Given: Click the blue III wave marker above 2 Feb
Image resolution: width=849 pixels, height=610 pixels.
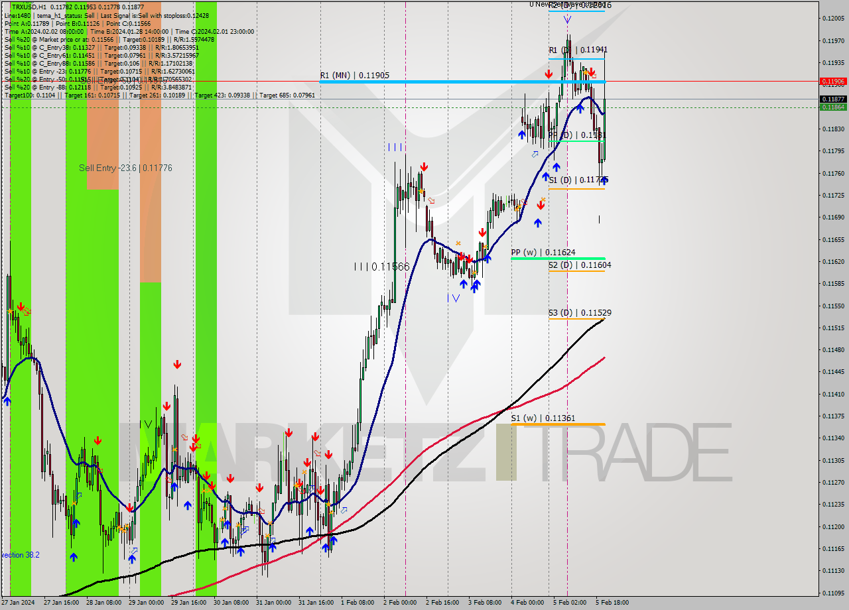Looking at the screenshot, I should pyautogui.click(x=395, y=147).
